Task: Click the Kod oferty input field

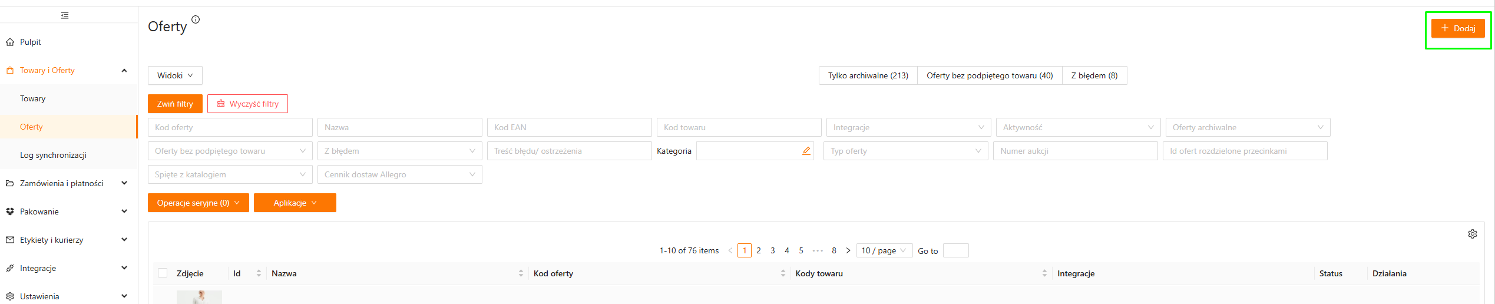Action: point(230,127)
